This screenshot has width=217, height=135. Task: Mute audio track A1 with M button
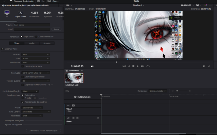(77, 118)
